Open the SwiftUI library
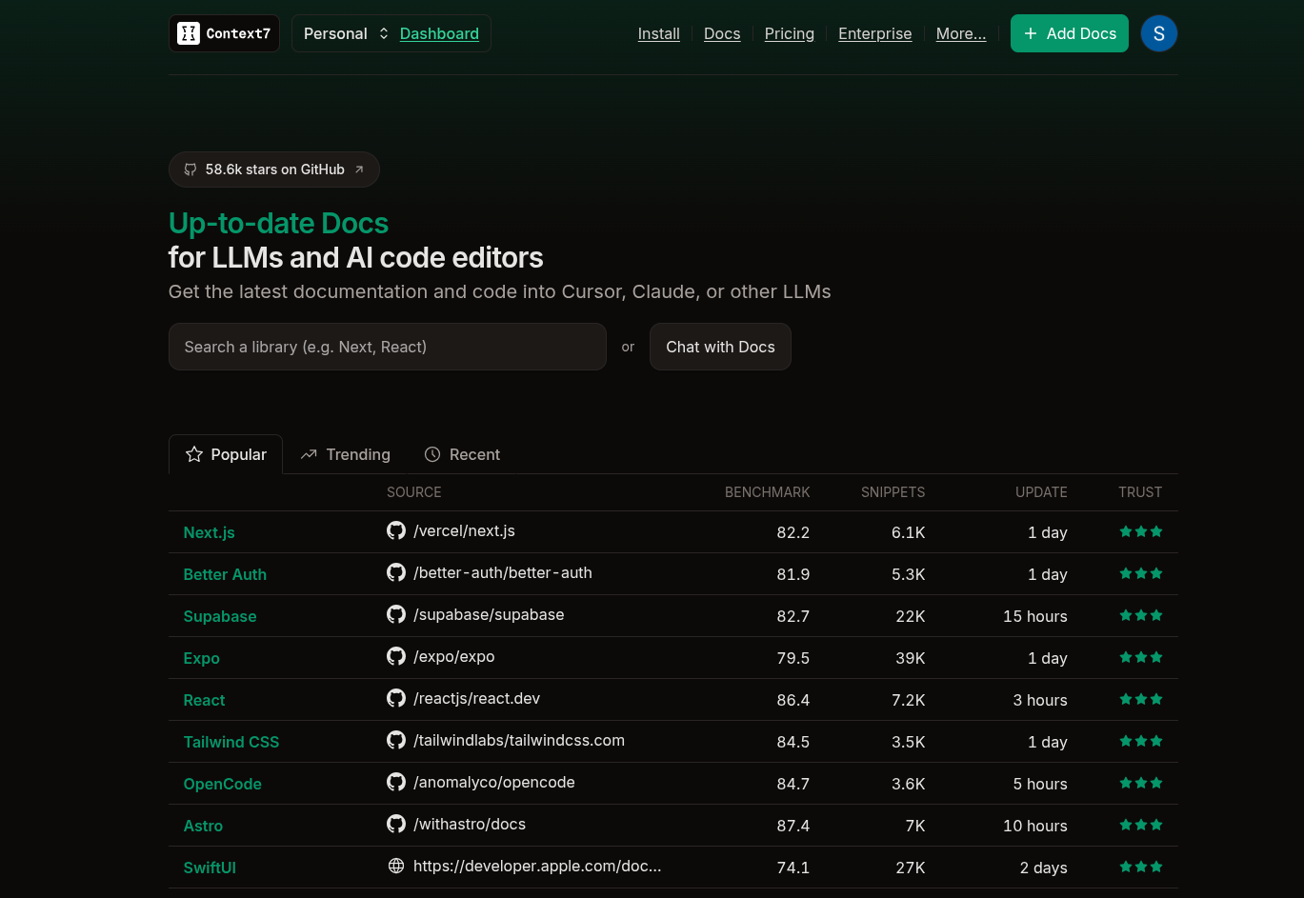This screenshot has width=1304, height=898. [210, 868]
